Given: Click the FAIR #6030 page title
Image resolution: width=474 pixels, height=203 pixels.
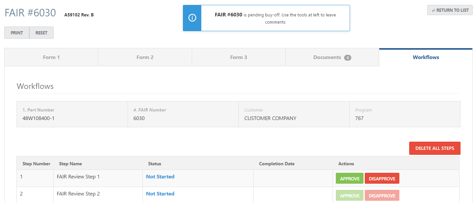Looking at the screenshot, I should pyautogui.click(x=30, y=13).
